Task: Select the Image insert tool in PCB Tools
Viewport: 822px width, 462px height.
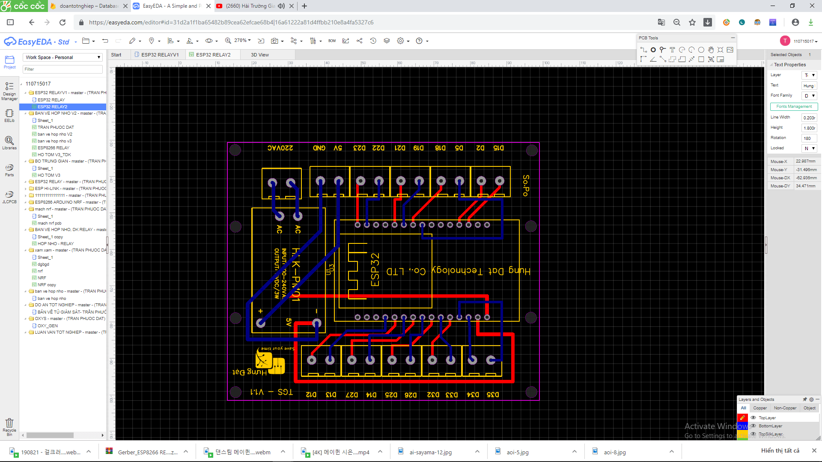Action: pyautogui.click(x=730, y=50)
